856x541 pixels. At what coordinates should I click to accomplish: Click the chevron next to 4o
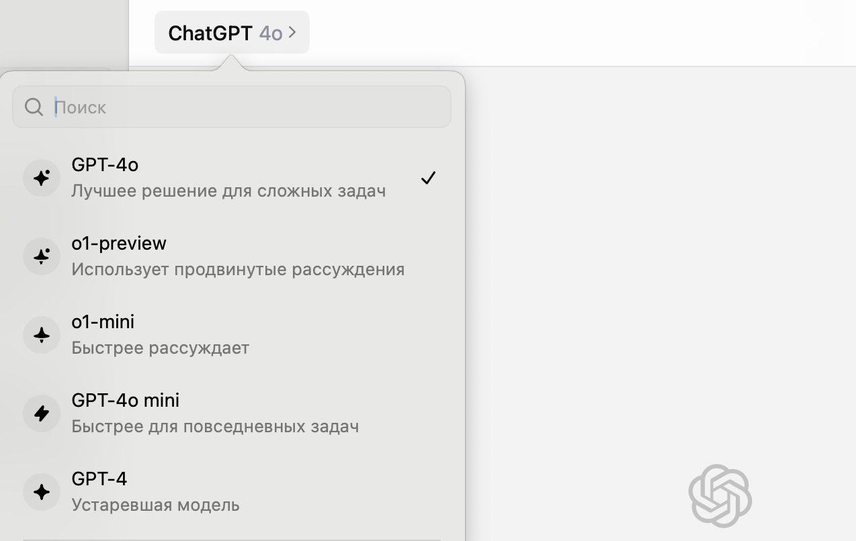pos(292,32)
